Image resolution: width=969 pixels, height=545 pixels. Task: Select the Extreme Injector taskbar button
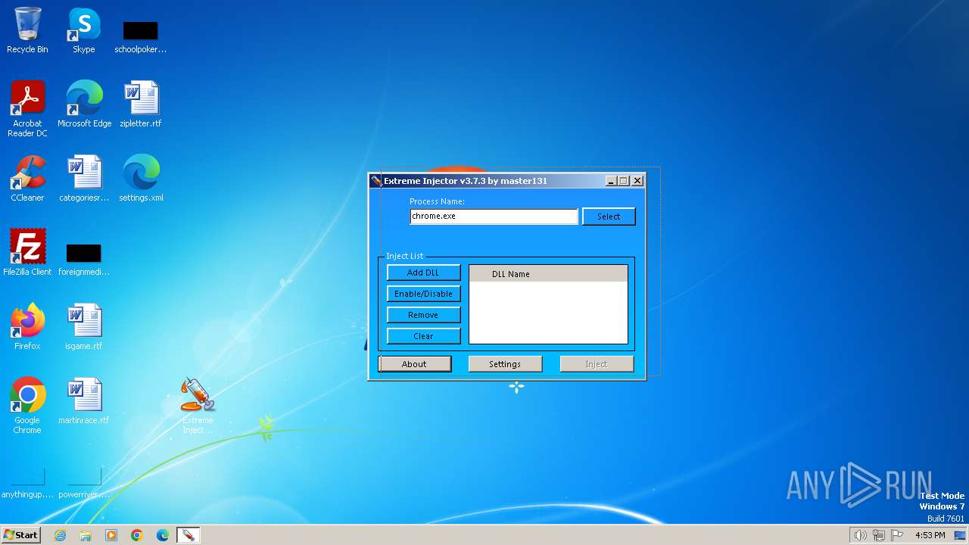tap(188, 535)
